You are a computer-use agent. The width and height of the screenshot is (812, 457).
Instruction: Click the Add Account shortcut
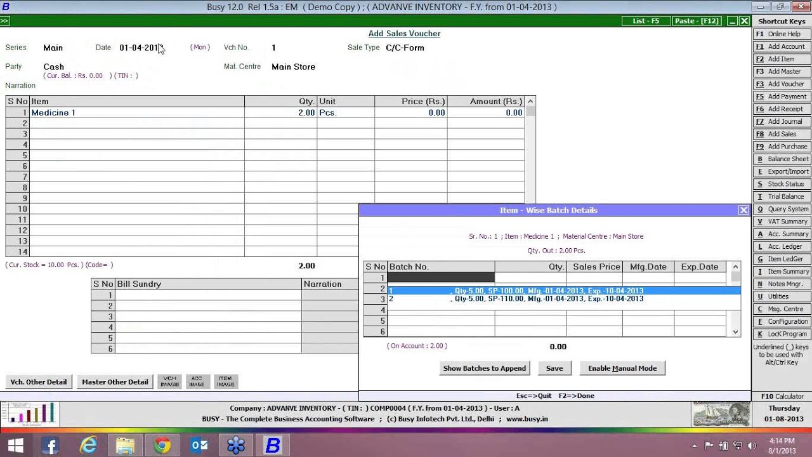click(x=782, y=46)
